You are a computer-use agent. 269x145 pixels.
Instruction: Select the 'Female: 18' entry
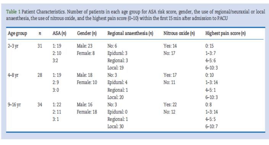click(x=87, y=112)
